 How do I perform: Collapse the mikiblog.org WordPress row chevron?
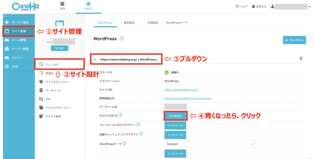pos(95,60)
